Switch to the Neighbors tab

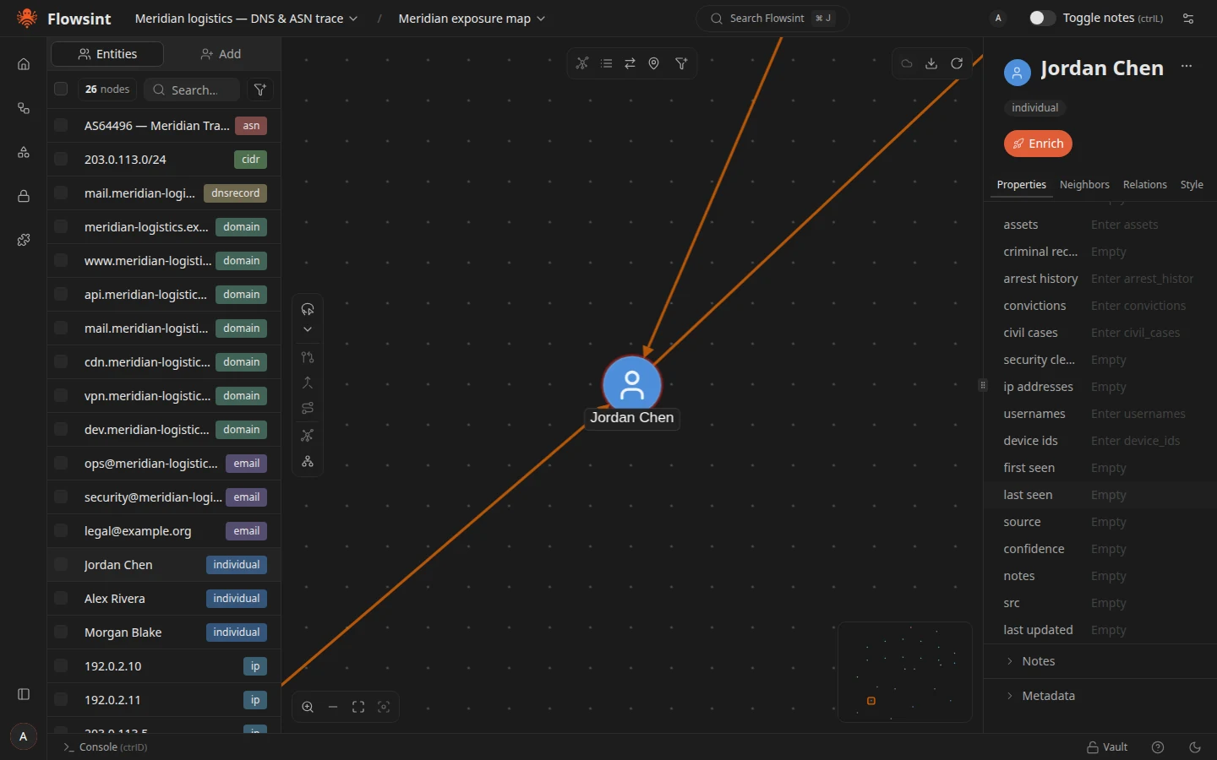pos(1084,185)
